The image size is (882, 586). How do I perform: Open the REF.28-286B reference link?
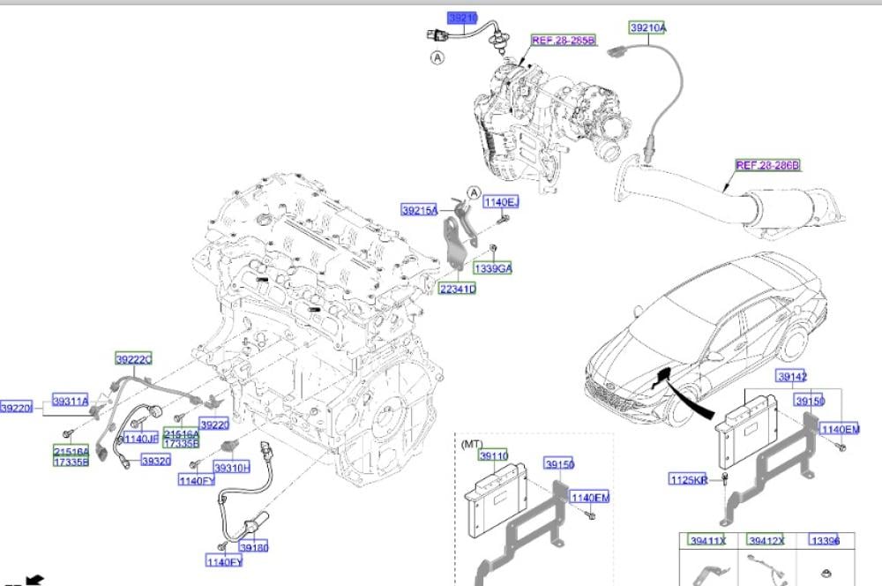click(x=767, y=164)
